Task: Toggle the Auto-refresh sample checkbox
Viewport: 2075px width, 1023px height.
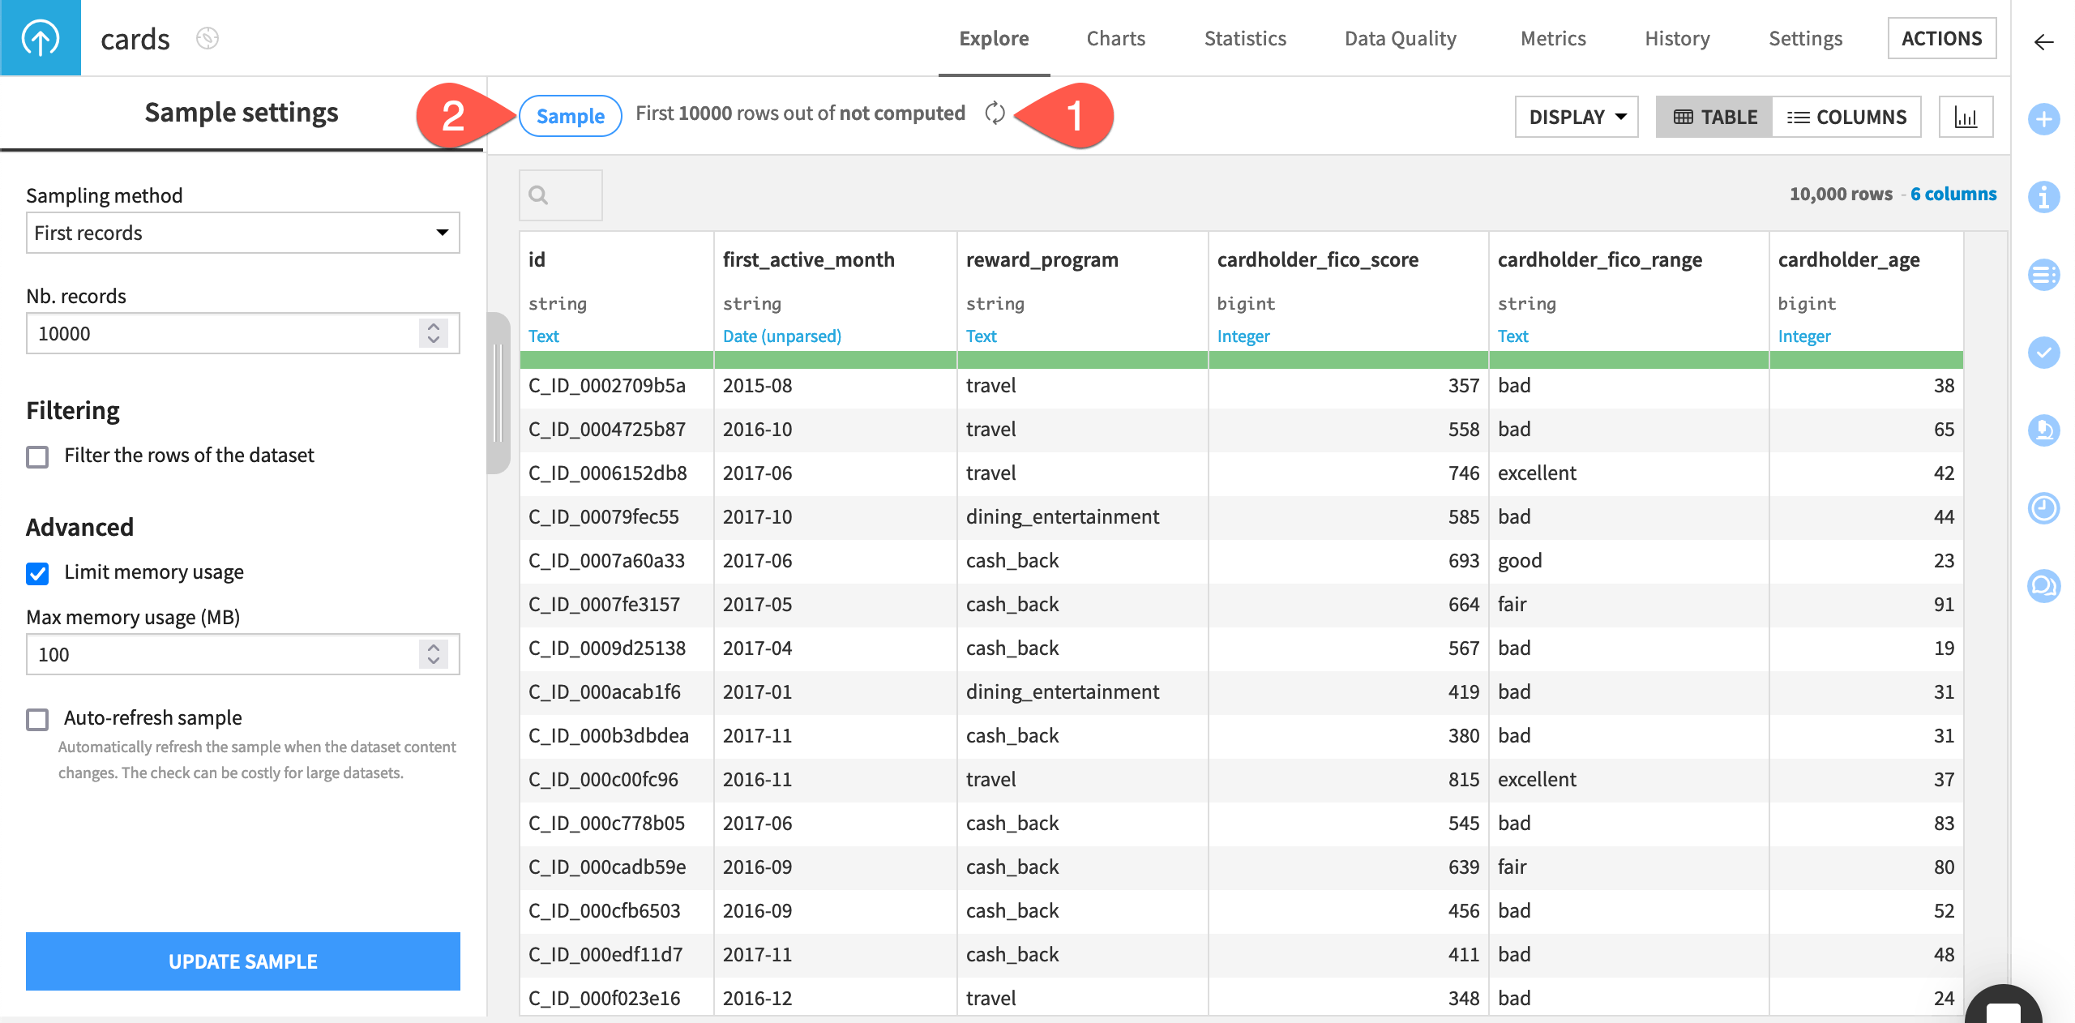Action: coord(37,717)
